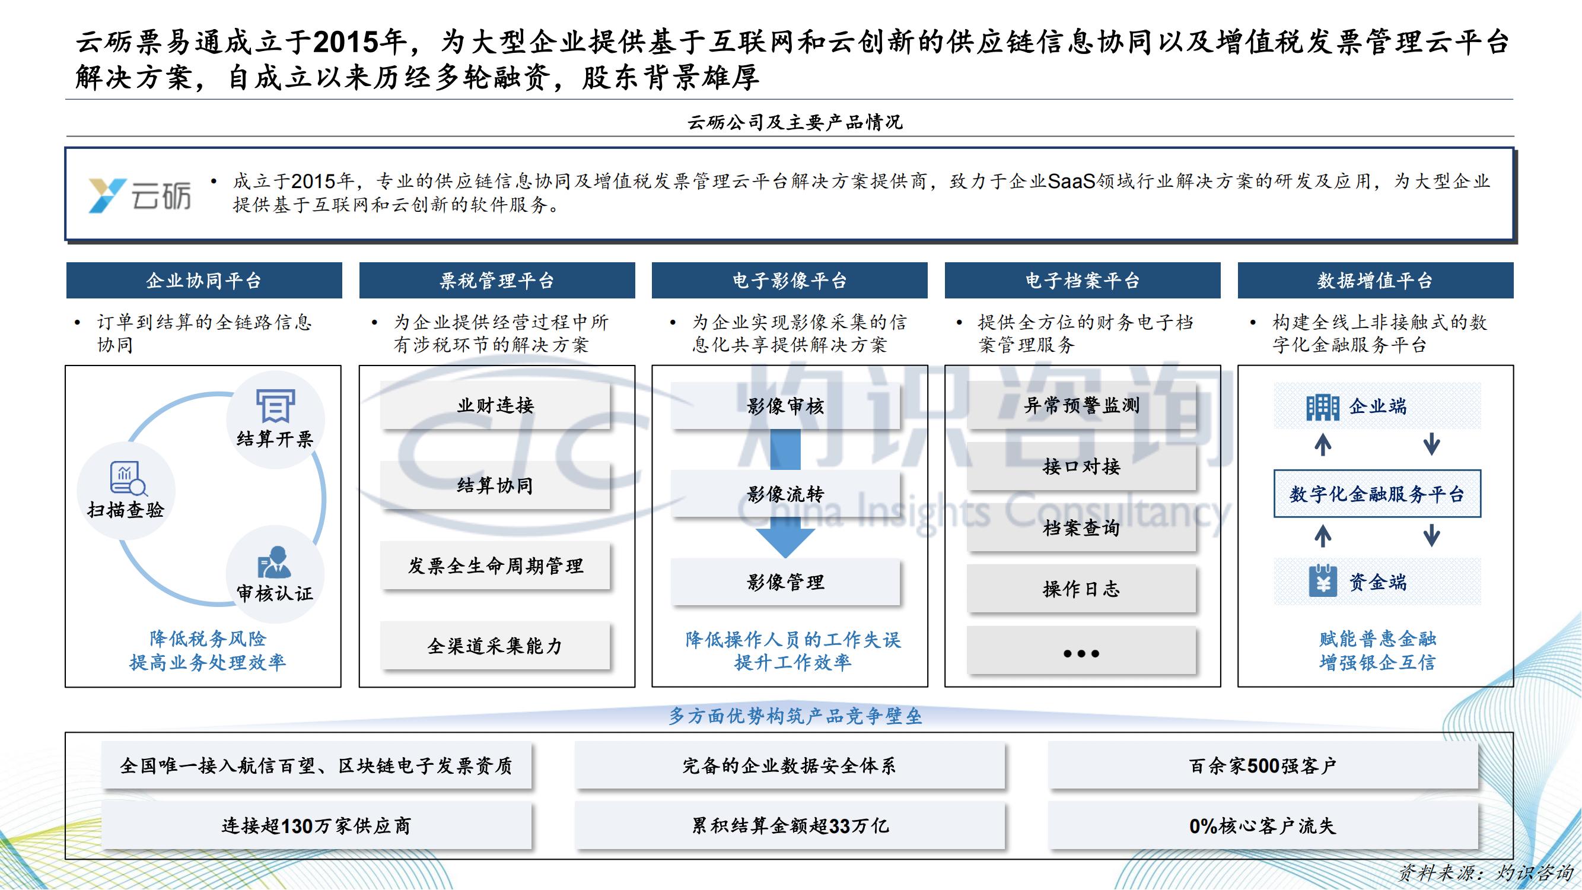
Task: Click the 业财连接 box
Action: [x=495, y=405]
